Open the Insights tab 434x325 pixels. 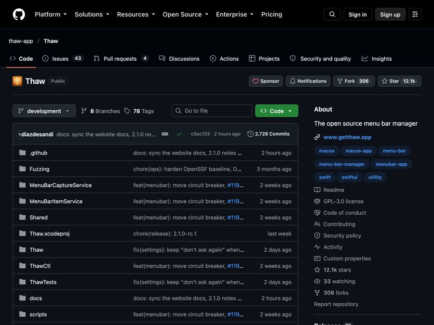click(377, 59)
